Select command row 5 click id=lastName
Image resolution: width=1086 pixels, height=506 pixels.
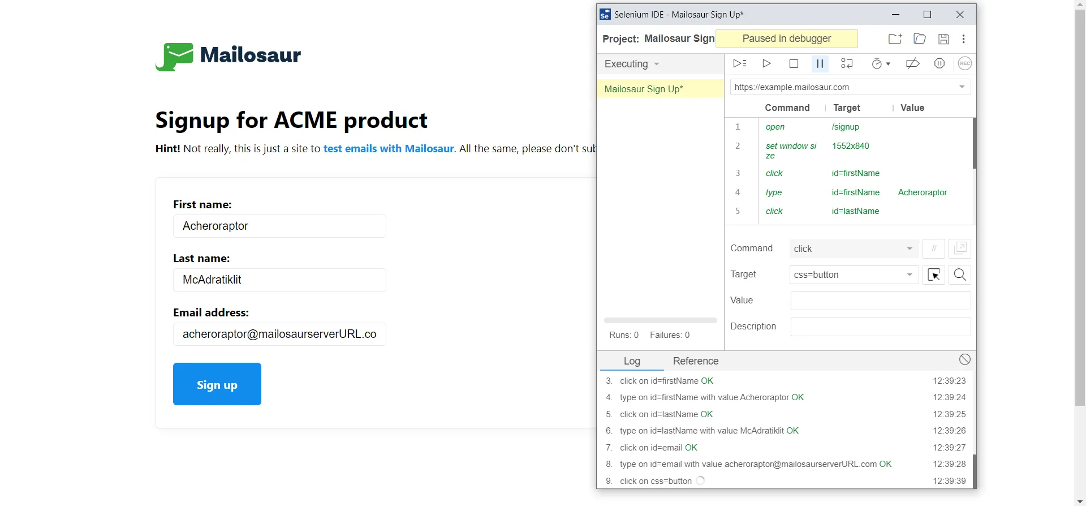848,211
